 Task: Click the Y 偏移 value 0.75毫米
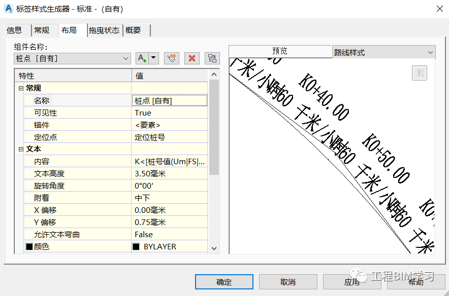[x=170, y=223]
